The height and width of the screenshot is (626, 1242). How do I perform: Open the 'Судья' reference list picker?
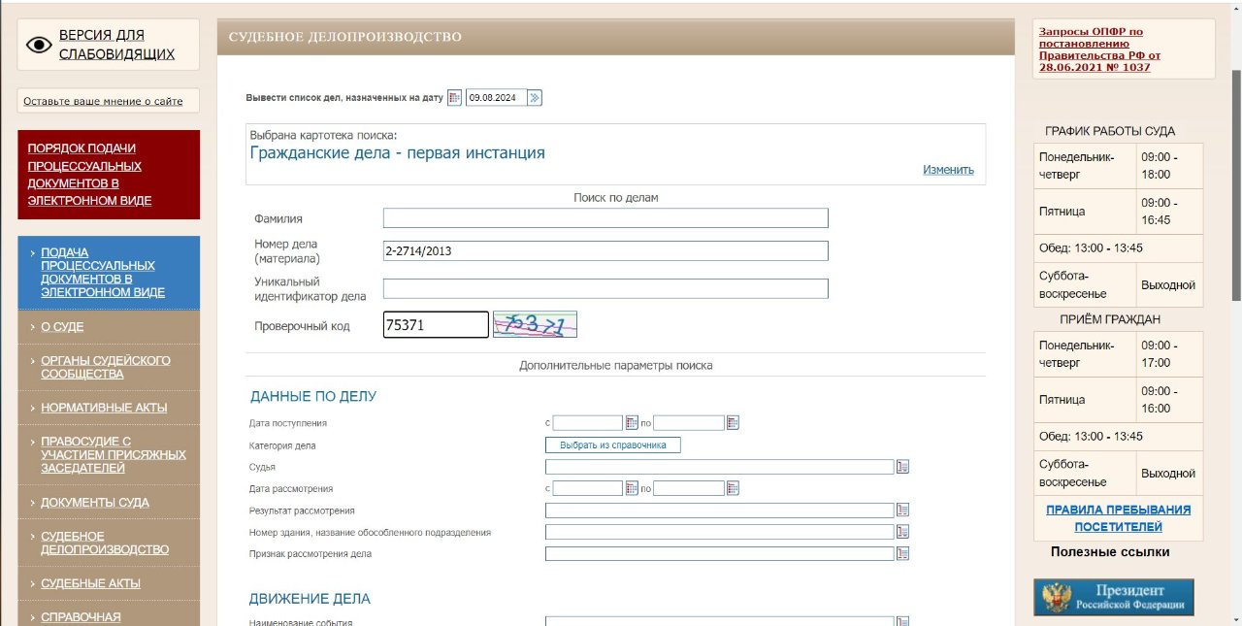[902, 467]
